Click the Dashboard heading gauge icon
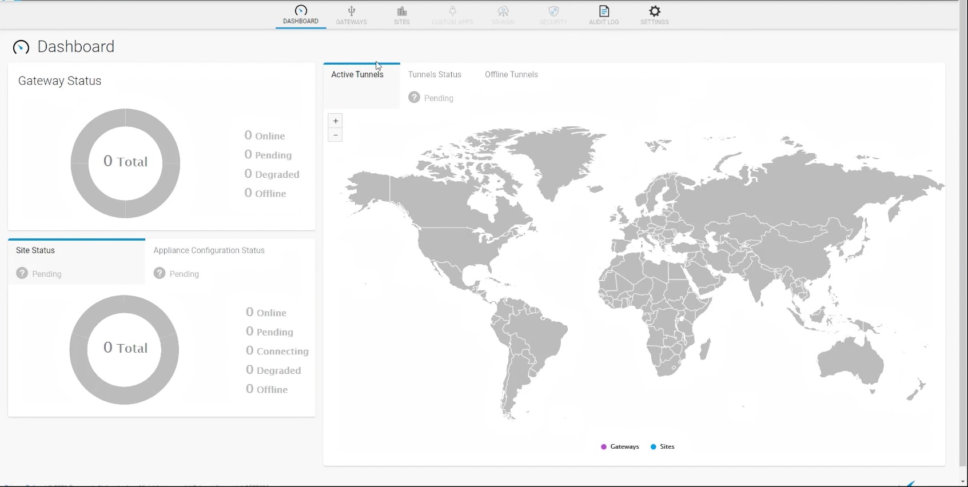 pos(21,47)
